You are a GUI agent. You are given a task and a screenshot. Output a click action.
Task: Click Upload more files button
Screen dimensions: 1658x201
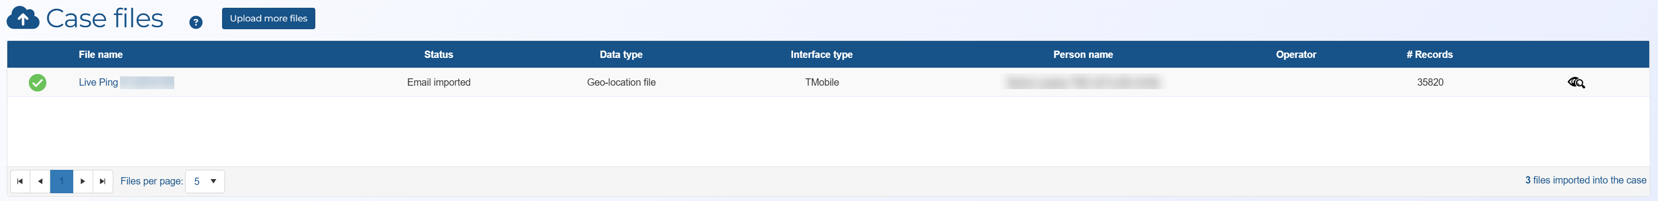[268, 18]
